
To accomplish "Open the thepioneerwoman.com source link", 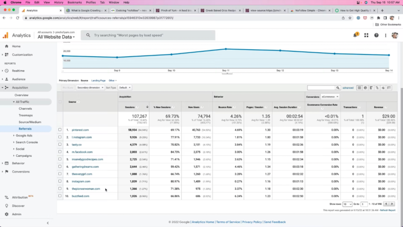I will pyautogui.click(x=86, y=189).
